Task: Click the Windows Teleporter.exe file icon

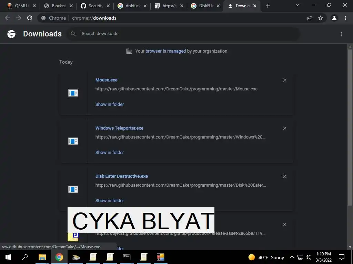Action: (73, 141)
